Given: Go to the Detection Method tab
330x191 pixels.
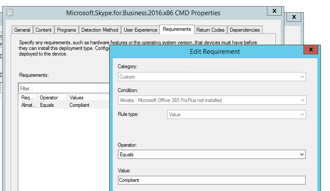Looking at the screenshot, I should [x=100, y=30].
